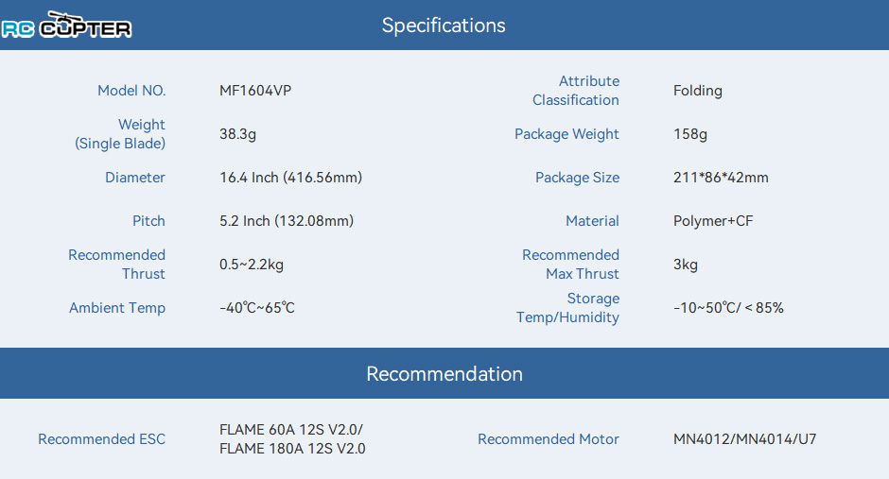This screenshot has width=889, height=479.
Task: Click the MF1604VP model value
Action: point(255,91)
